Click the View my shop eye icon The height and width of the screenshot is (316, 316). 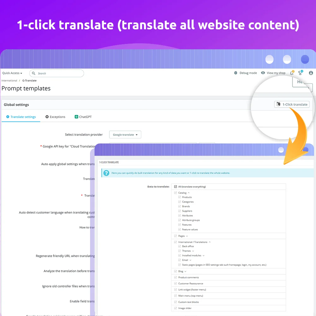pos(263,73)
